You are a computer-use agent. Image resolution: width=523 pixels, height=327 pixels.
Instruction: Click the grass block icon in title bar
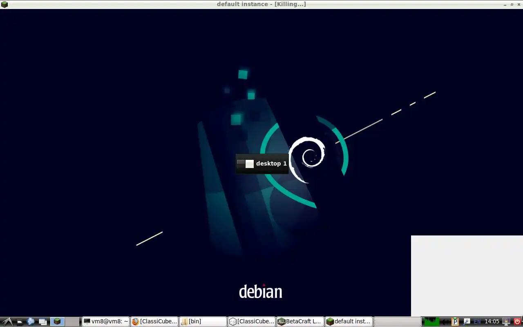(x=4, y=4)
